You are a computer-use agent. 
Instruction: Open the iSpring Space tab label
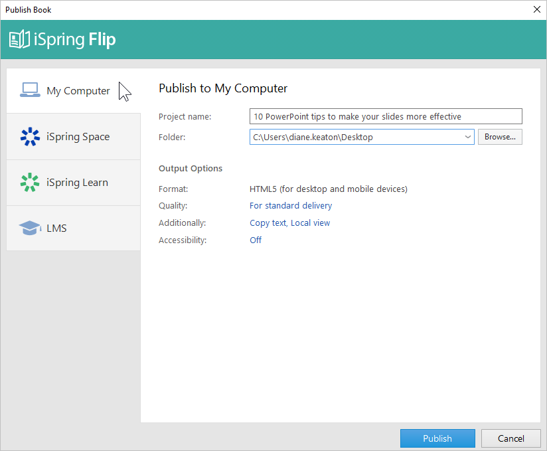tap(78, 136)
